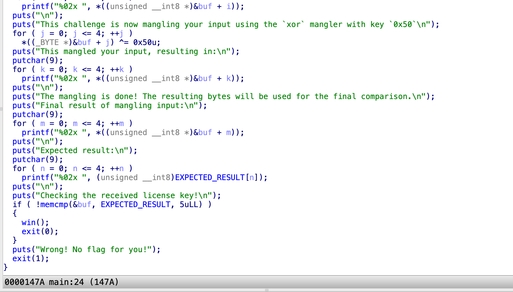
Task: Select EXPECTED_RESULT inside the memcmp call
Action: pos(135,205)
